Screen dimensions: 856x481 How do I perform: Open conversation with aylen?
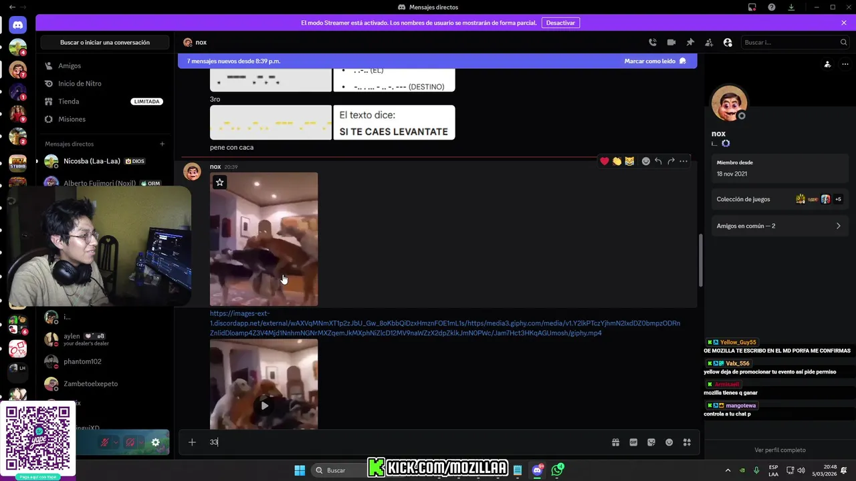104,339
